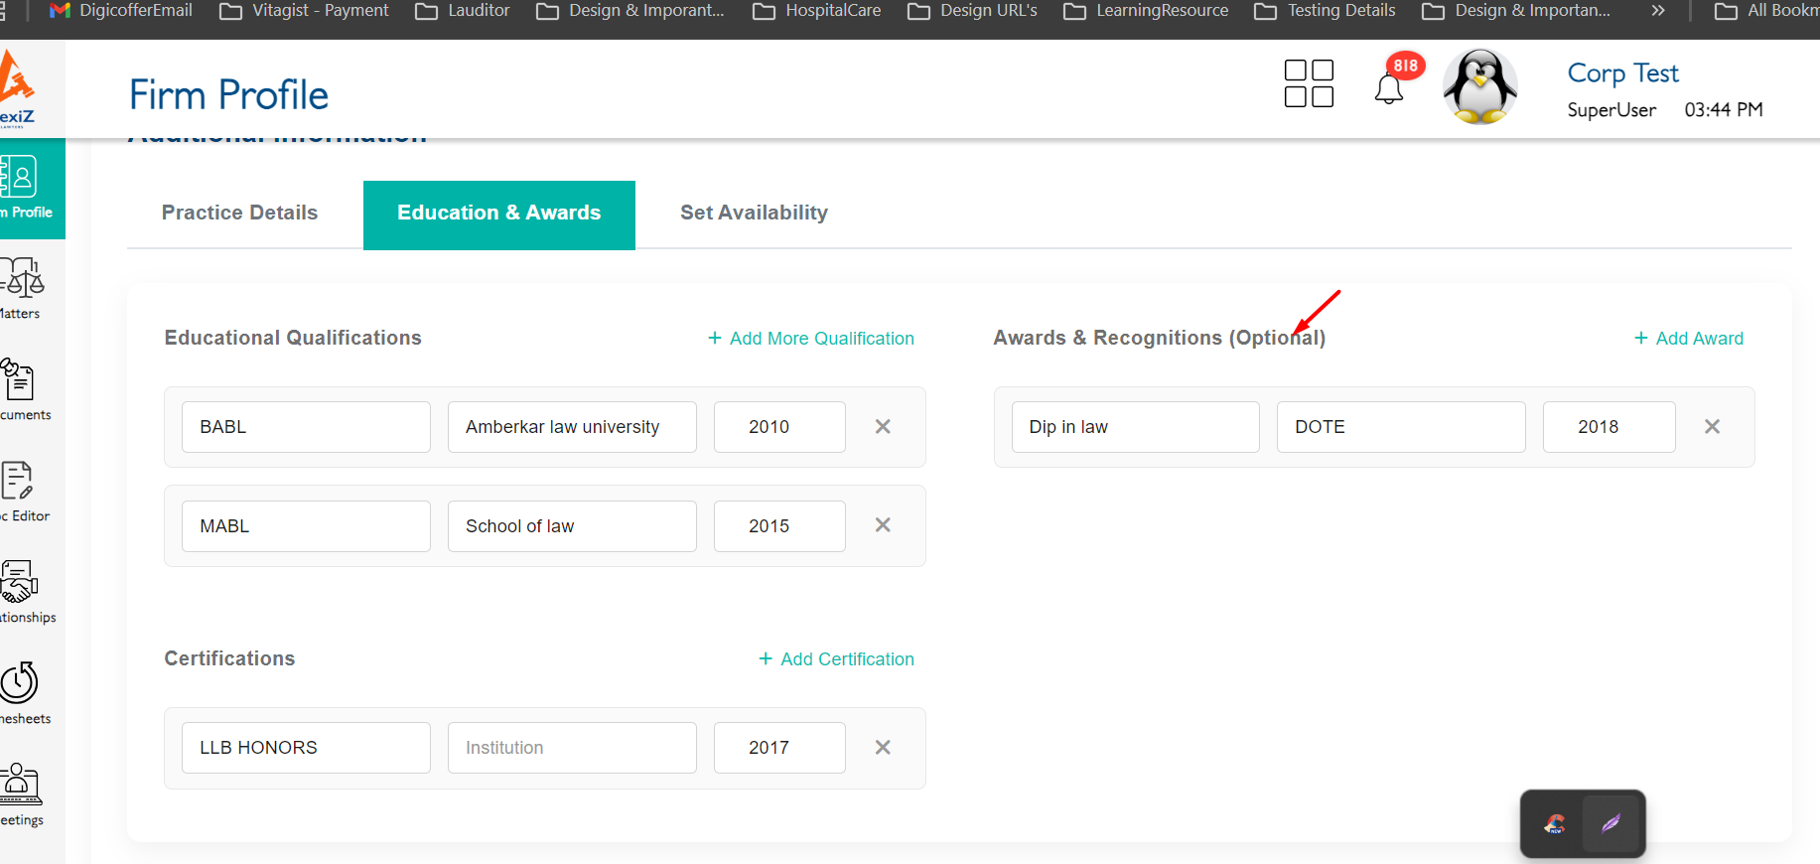
Task: Click the penguin profile avatar
Action: coord(1479,86)
